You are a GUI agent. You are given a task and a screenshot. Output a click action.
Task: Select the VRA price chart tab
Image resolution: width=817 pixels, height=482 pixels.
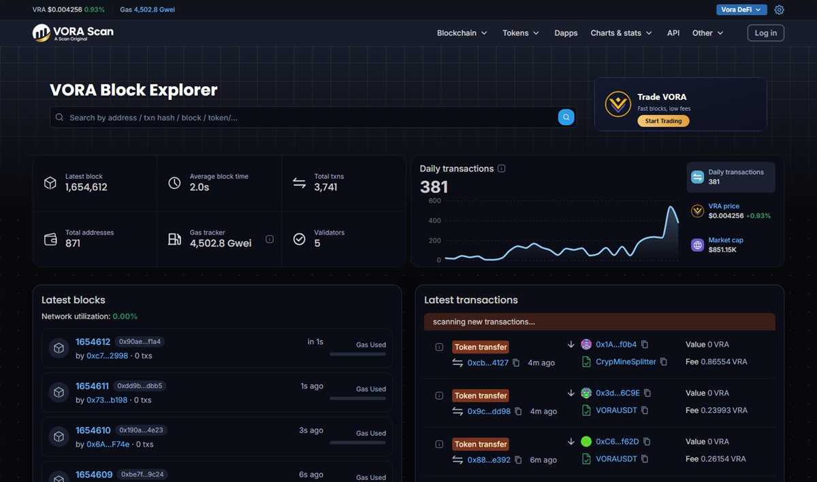tap(731, 211)
